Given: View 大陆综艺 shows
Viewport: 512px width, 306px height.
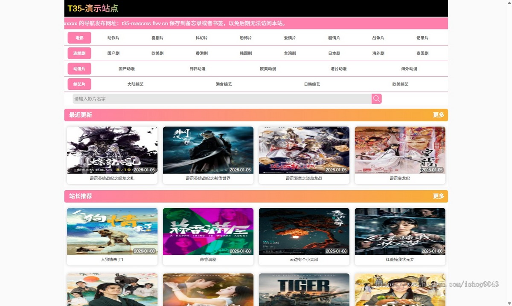Looking at the screenshot, I should pyautogui.click(x=136, y=84).
